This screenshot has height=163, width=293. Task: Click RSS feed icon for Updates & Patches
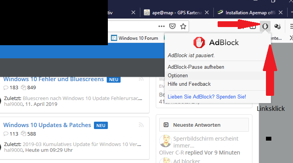click(x=141, y=125)
